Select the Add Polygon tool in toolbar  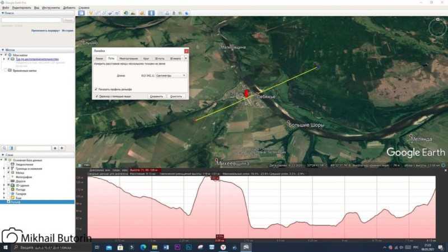click(97, 13)
